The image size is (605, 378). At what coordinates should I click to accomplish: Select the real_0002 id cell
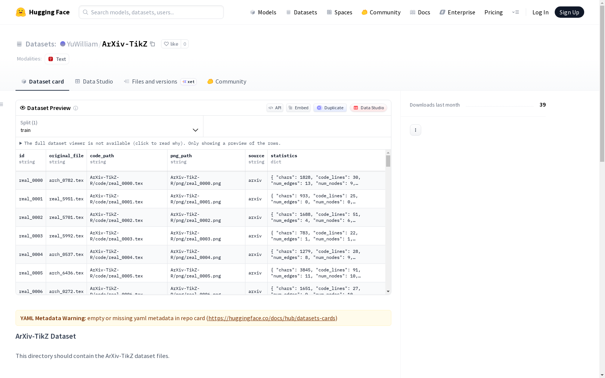click(x=31, y=218)
